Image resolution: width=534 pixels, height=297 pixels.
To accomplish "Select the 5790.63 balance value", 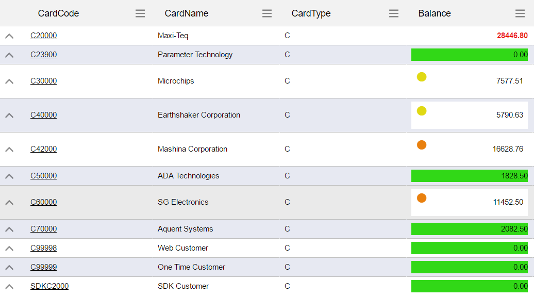I will [509, 115].
